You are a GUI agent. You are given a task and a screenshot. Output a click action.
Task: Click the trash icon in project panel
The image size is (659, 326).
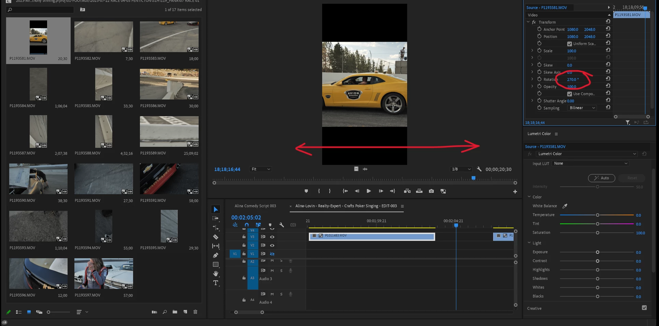[x=195, y=312]
